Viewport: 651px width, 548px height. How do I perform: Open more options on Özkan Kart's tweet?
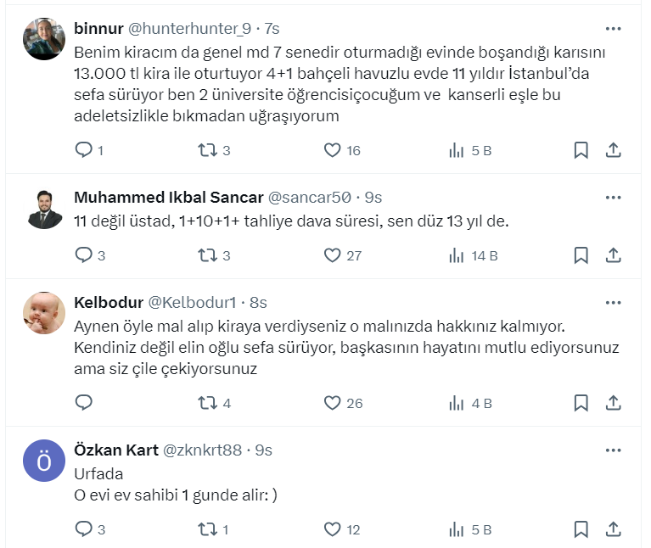point(613,450)
